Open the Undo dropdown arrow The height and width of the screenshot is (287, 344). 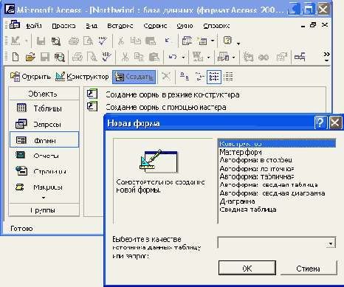click(x=183, y=58)
